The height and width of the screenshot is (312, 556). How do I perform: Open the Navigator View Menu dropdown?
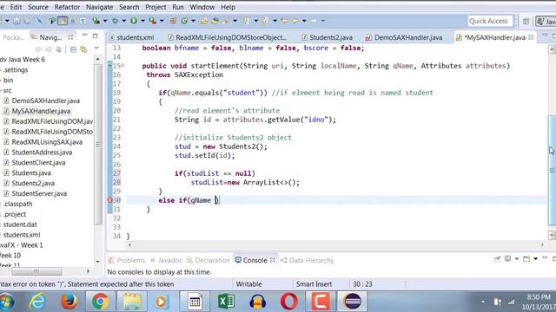click(x=96, y=49)
